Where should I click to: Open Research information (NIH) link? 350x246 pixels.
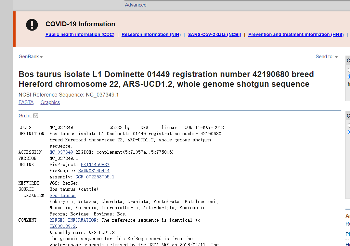[x=151, y=34]
